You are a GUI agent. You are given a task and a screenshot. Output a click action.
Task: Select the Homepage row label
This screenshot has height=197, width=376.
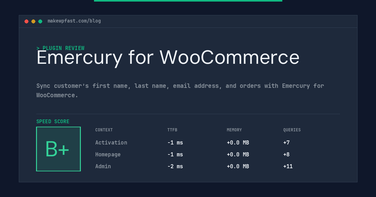point(108,154)
